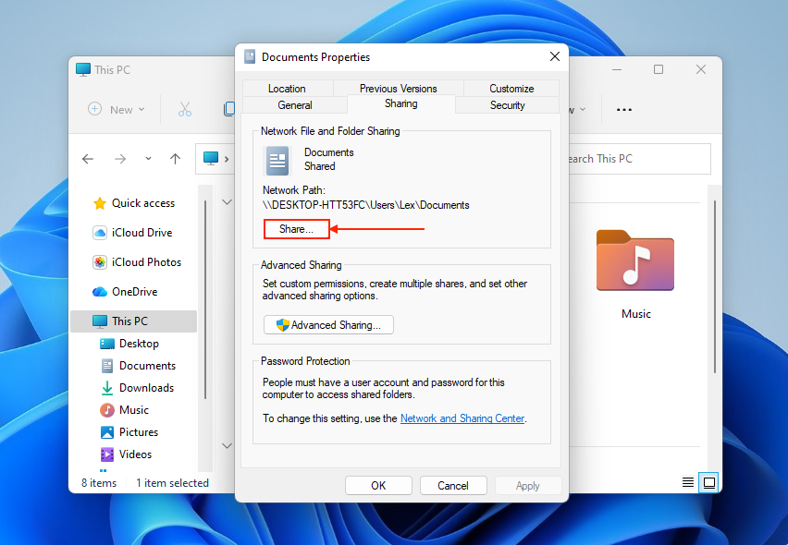Open the See more ellipsis menu

coord(623,108)
